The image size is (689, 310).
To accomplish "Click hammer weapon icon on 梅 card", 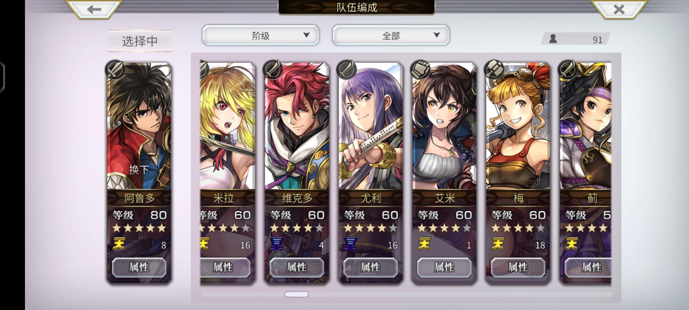I will [x=494, y=69].
